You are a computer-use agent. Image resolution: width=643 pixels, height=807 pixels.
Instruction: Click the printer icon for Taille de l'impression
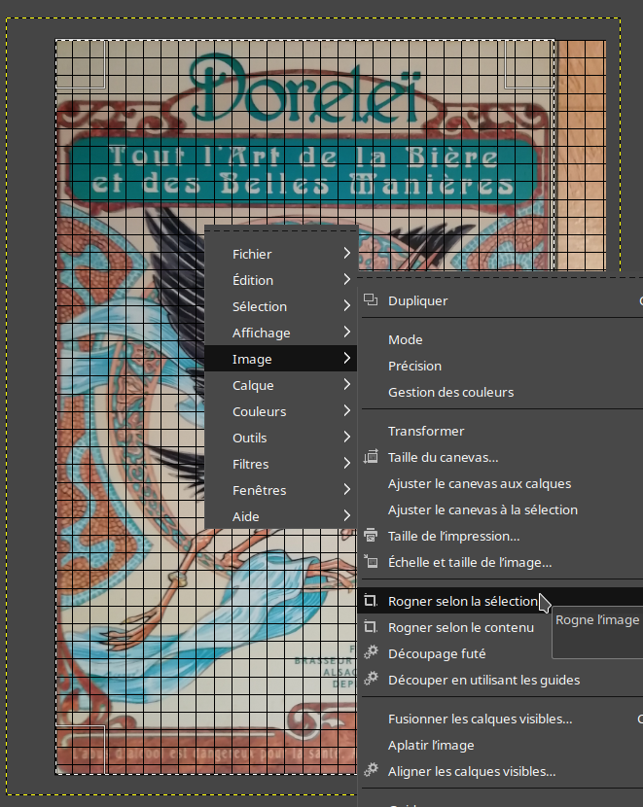pyautogui.click(x=371, y=536)
